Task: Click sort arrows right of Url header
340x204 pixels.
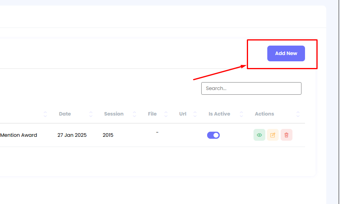Action: 195,114
